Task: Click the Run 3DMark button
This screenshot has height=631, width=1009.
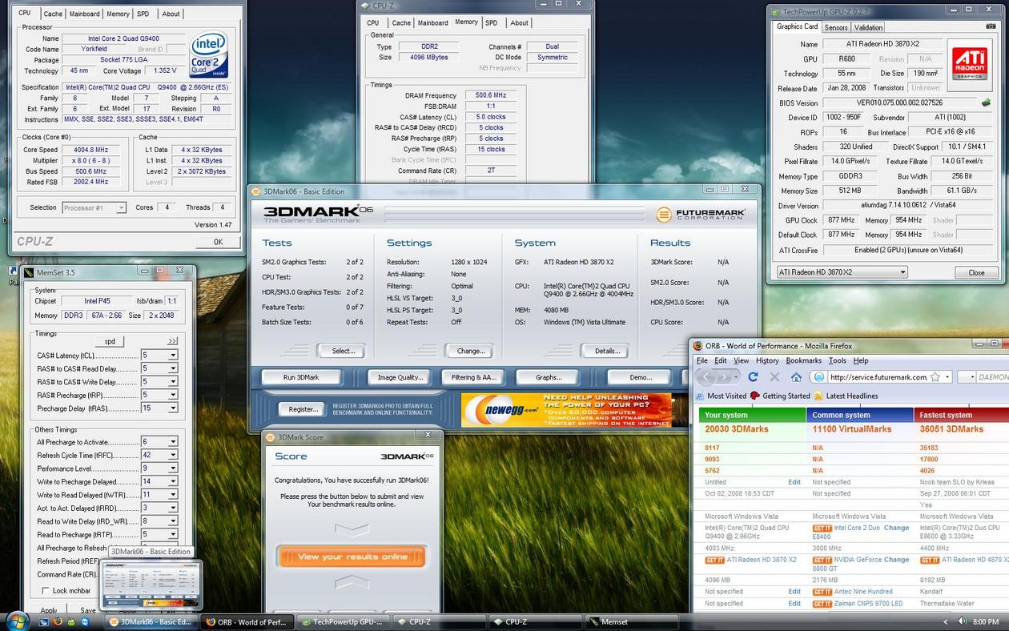Action: [x=301, y=377]
